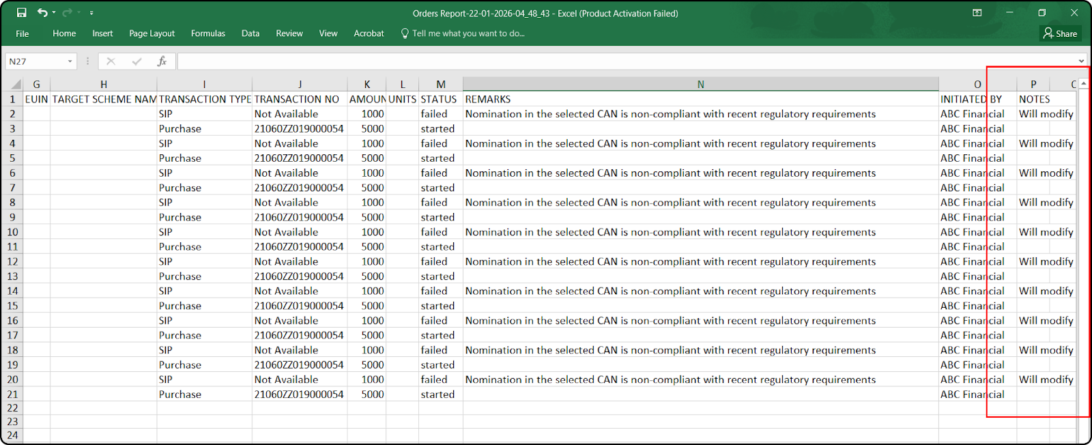This screenshot has width=1092, height=445.
Task: Open the Undo history dropdown arrow
Action: tap(53, 13)
